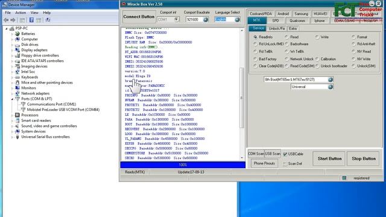The height and width of the screenshot is (217, 386).
Task: Click Back arrow in Device Manager toolbar
Action: pyautogui.click(x=6, y=20)
